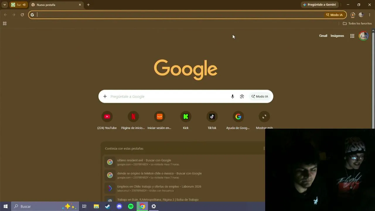Screen dimensions: 375x211
Task: Open Task View from the taskbar
Action: pos(84,206)
